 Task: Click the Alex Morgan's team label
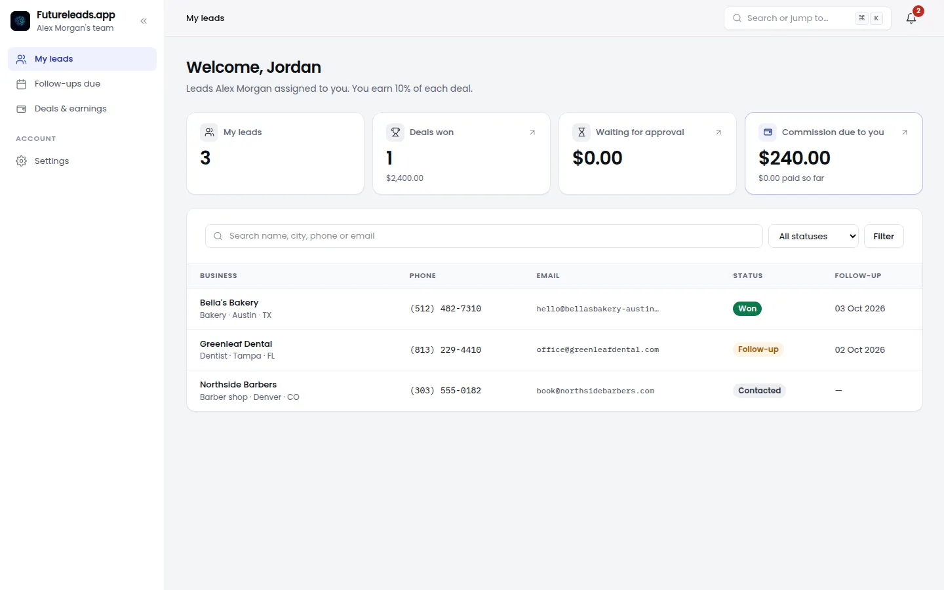tap(75, 28)
